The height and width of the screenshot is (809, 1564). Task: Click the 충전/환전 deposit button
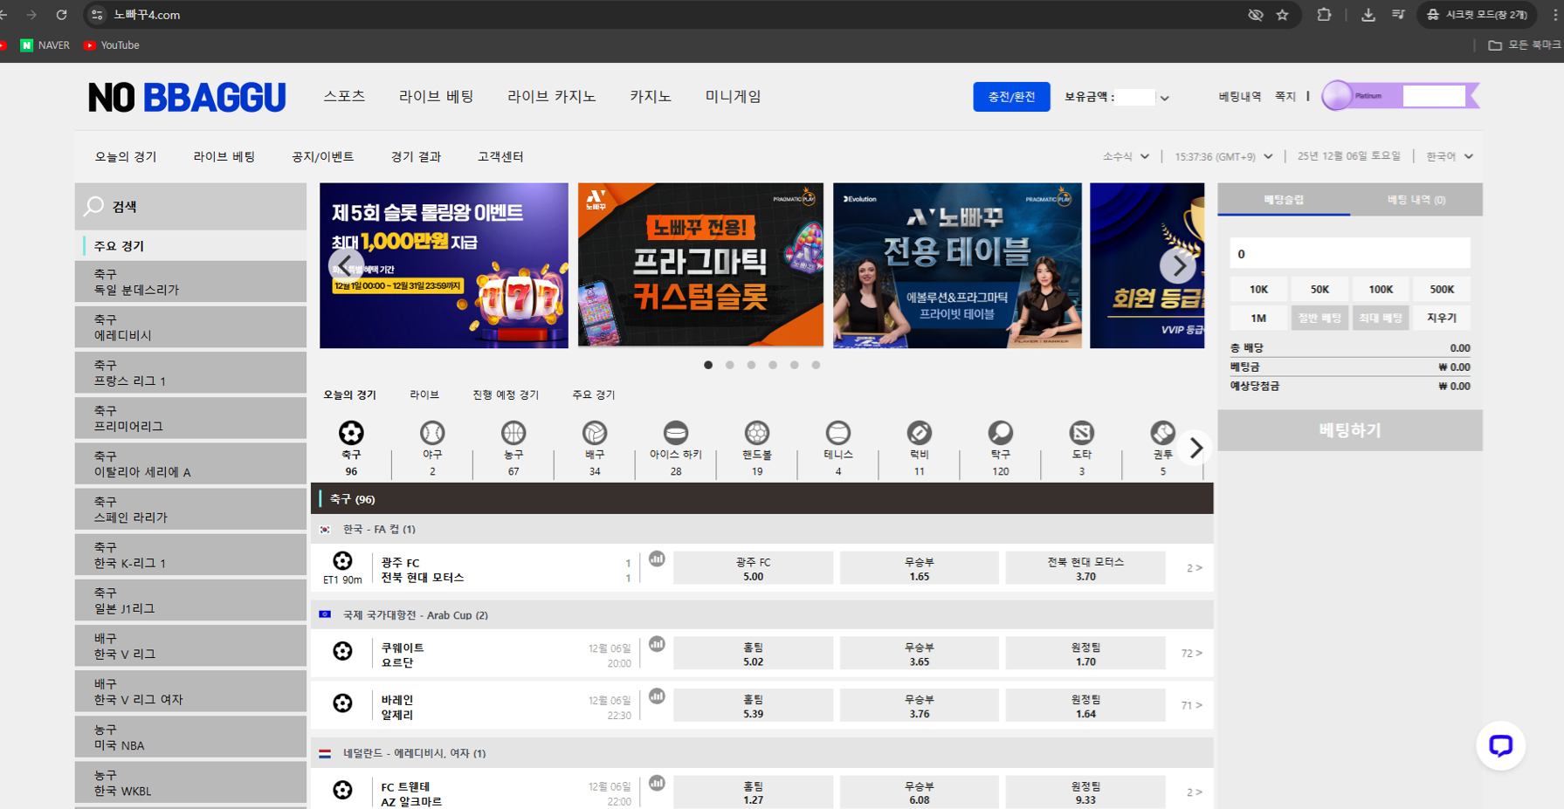1010,96
